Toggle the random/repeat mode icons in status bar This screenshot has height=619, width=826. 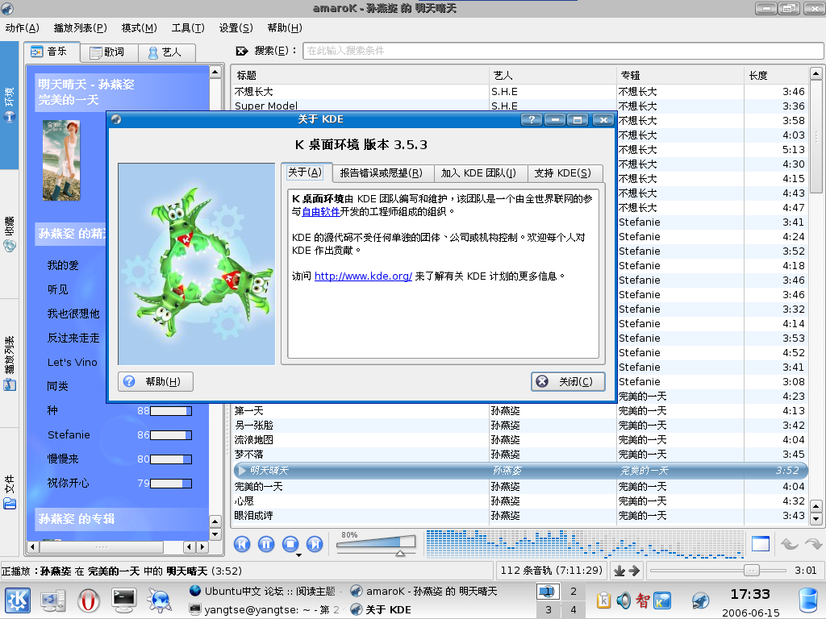[x=627, y=571]
